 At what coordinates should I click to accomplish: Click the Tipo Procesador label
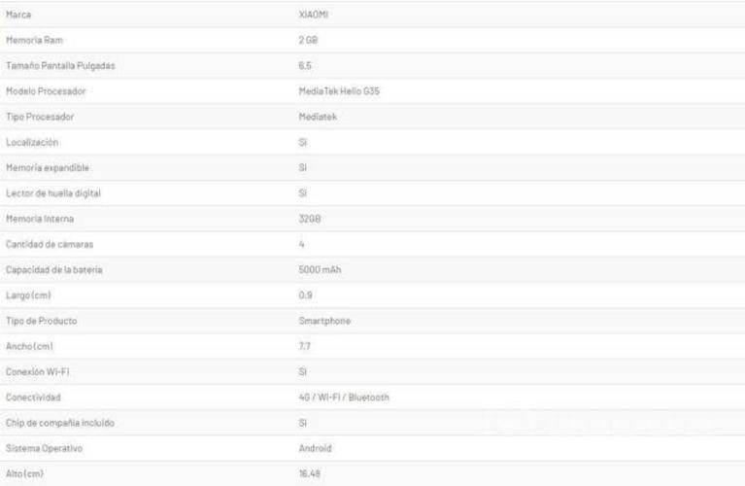click(40, 118)
